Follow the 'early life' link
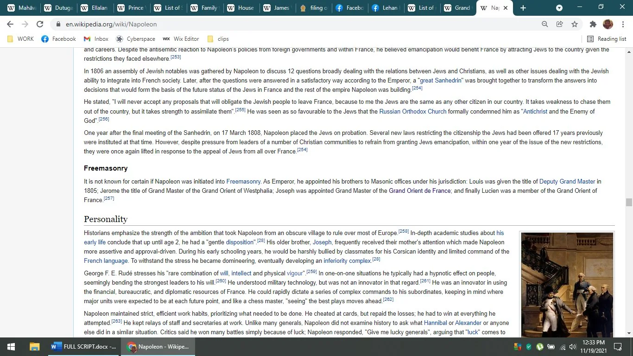633x356 pixels. [x=95, y=242]
